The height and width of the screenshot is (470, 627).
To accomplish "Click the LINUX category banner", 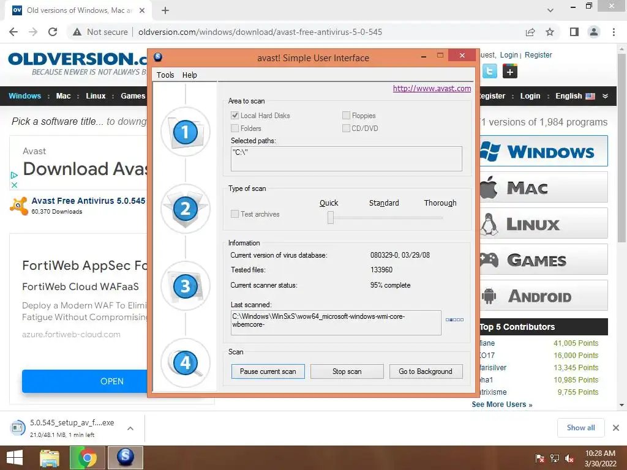I will (x=544, y=223).
